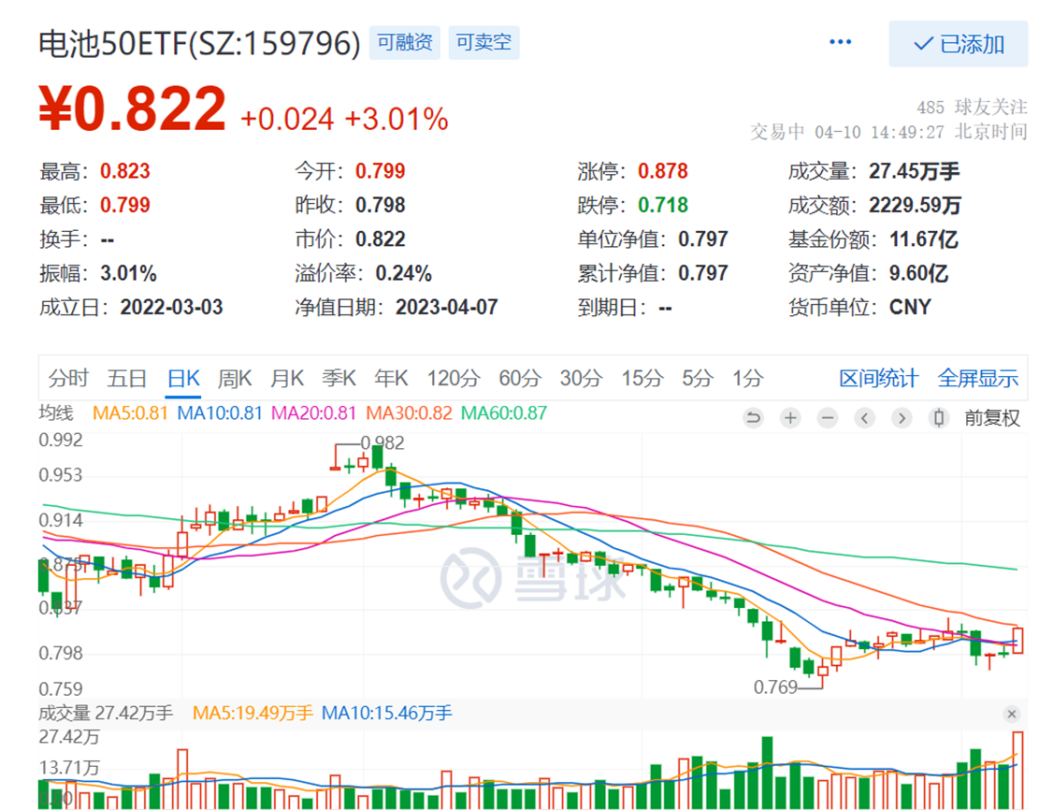Move chart right with the right chevron
This screenshot has height=810, width=1053.
[902, 418]
